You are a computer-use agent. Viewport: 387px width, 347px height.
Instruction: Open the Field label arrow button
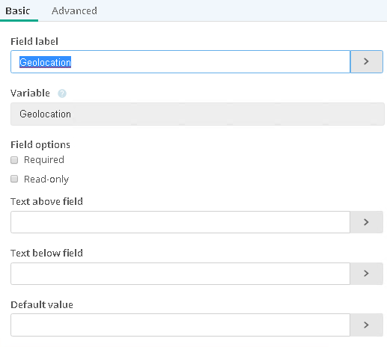click(366, 61)
